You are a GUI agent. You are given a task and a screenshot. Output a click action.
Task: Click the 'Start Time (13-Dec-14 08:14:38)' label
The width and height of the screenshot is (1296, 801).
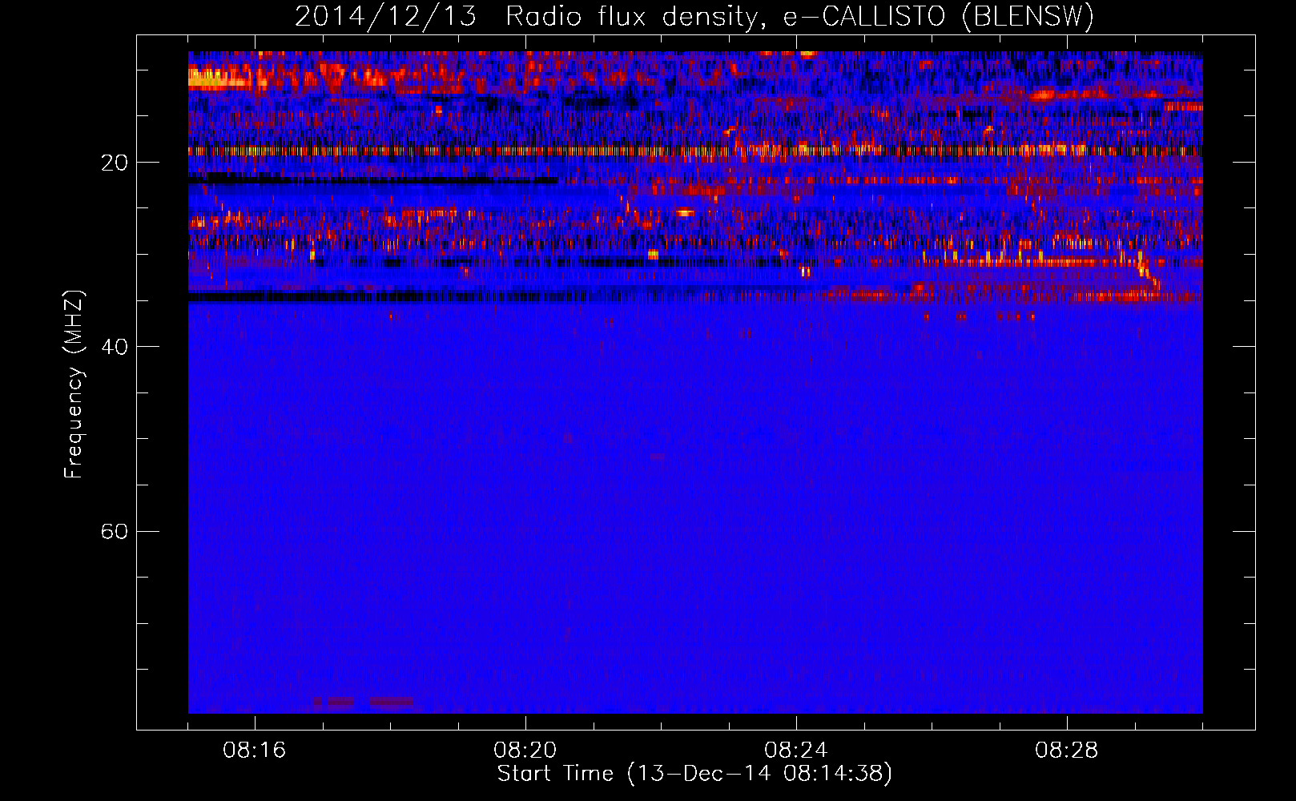coord(694,774)
